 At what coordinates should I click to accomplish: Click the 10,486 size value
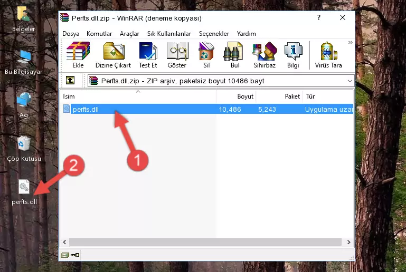pyautogui.click(x=230, y=109)
